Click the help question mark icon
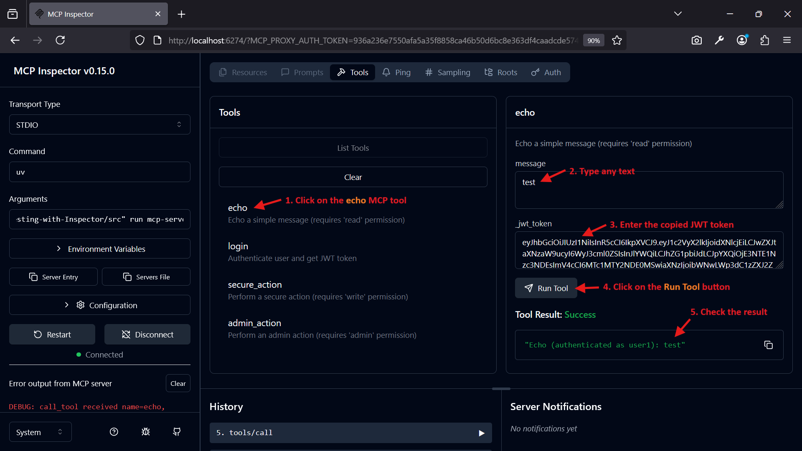802x451 pixels. point(114,432)
